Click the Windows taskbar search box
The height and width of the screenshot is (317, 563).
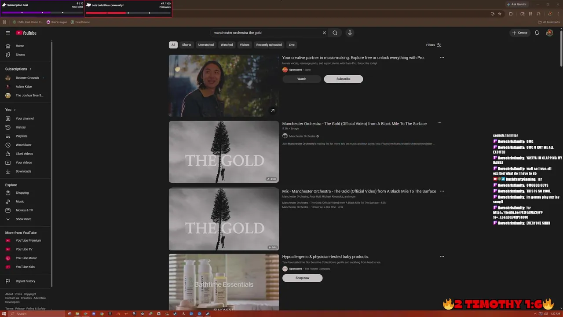point(37,314)
